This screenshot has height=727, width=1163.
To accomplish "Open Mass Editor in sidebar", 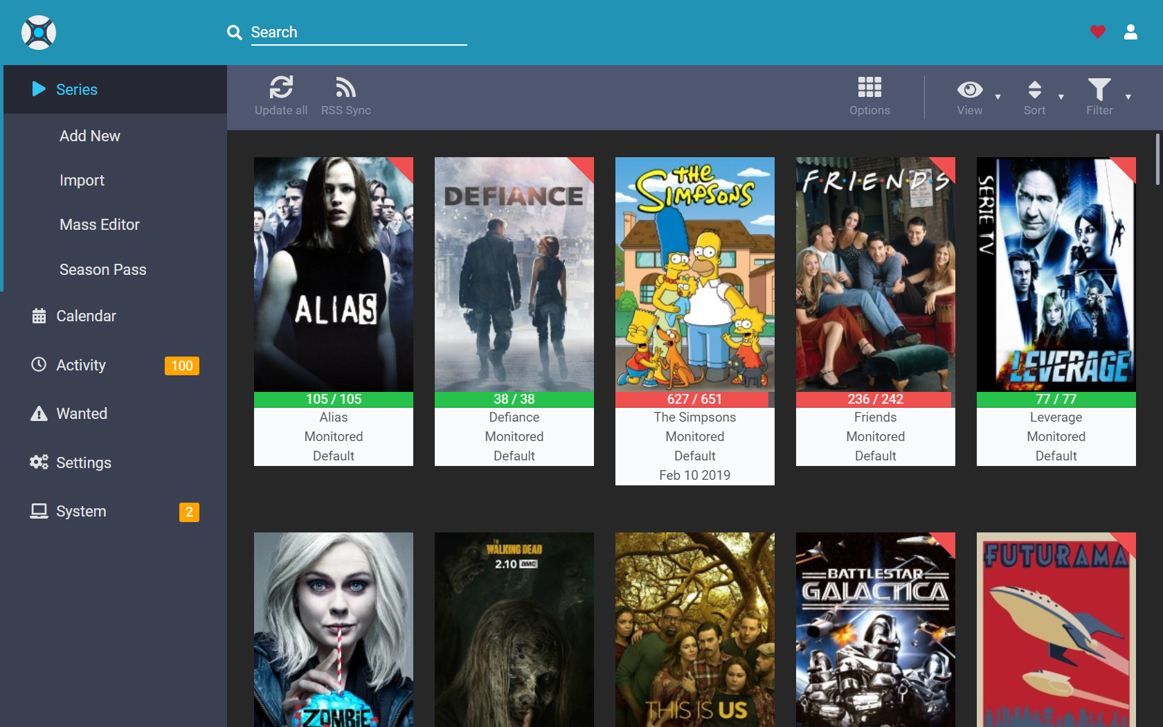I will click(x=100, y=224).
